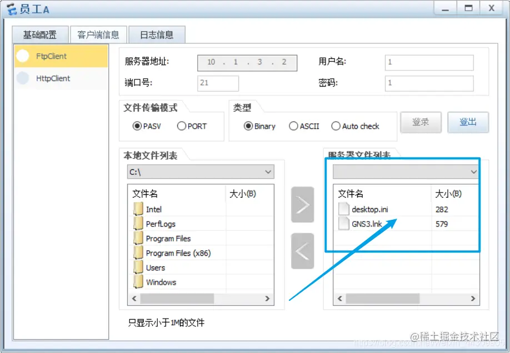Click the upload right-arrow transfer button
510x353 pixels.
tap(302, 205)
